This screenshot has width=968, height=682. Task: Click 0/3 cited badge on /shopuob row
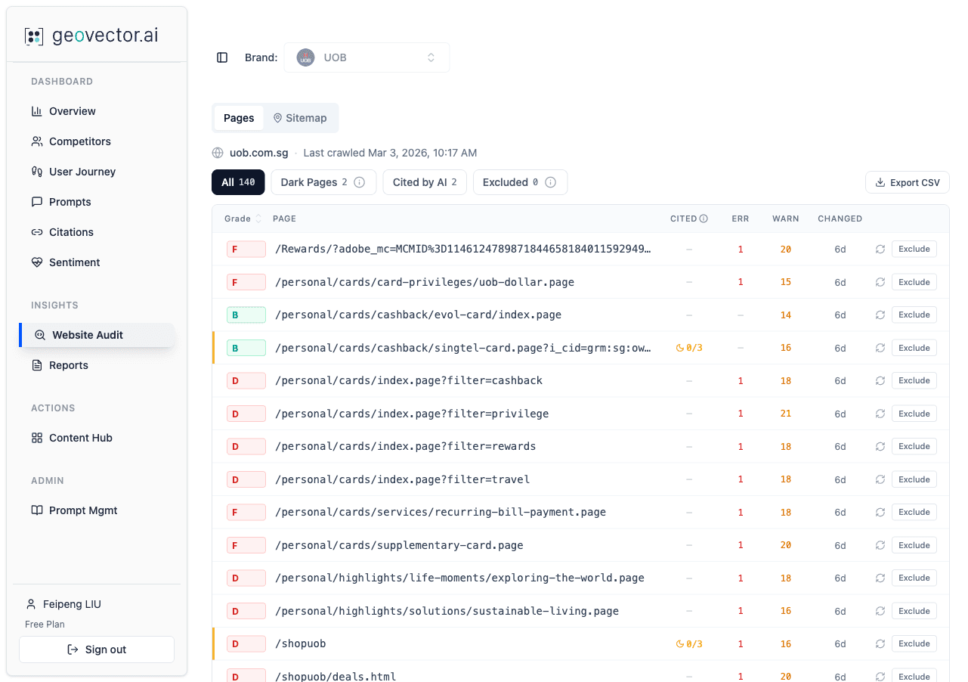click(689, 643)
